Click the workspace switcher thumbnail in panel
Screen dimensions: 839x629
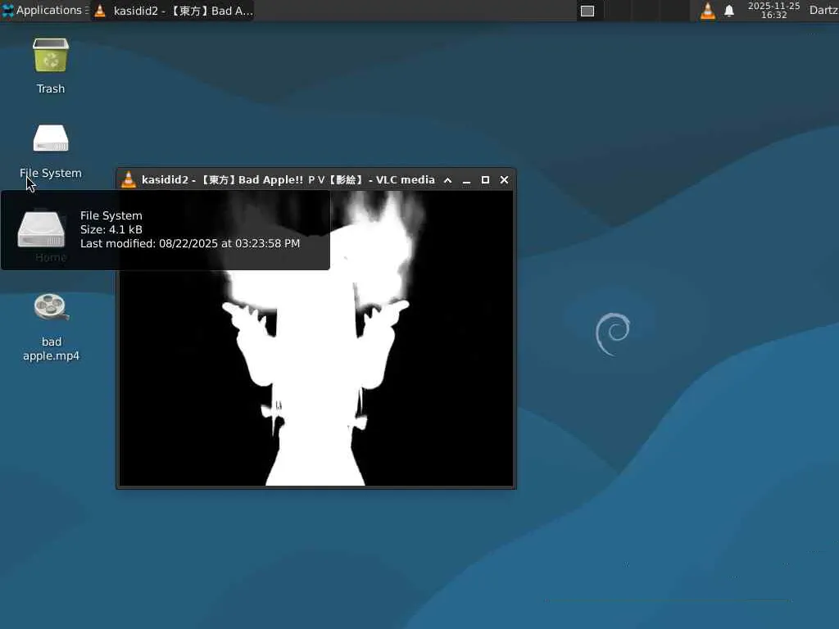pos(587,11)
